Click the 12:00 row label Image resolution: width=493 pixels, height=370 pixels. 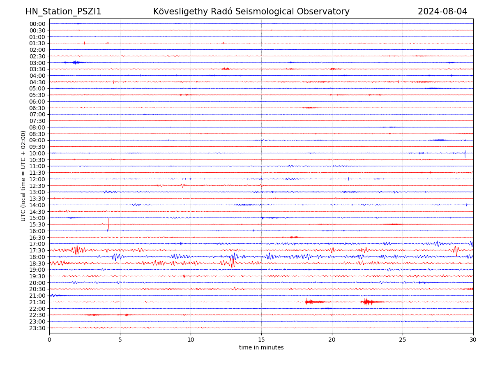37,179
